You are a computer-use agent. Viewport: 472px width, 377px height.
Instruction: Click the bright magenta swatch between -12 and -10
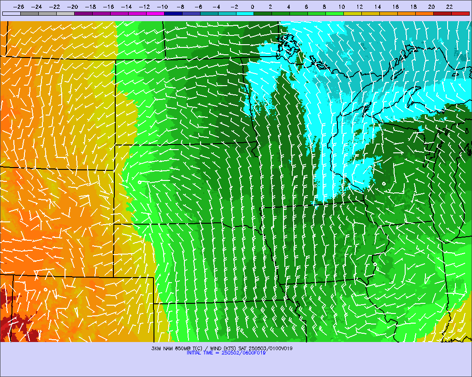(x=155, y=13)
